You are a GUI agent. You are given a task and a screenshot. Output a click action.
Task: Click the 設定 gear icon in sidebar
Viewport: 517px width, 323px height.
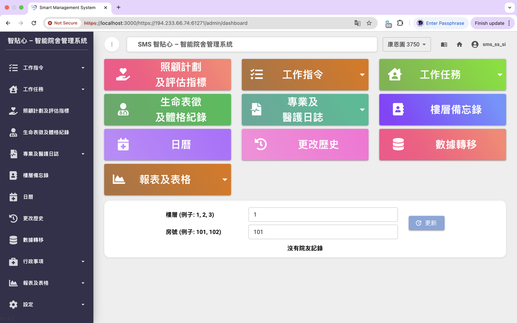click(x=13, y=305)
